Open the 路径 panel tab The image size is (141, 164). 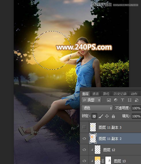coord(106,94)
